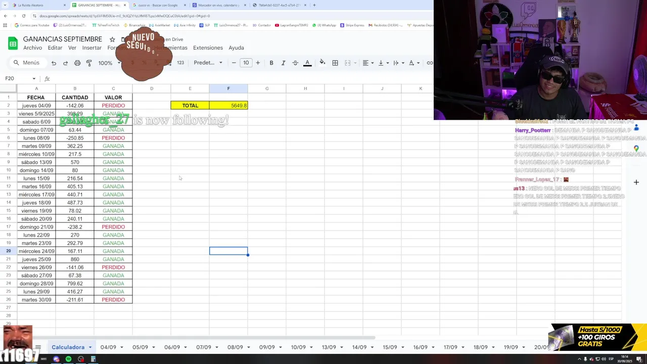The image size is (647, 364).
Task: Open the 04/09 tab dropdown arrow
Action: coord(121,347)
